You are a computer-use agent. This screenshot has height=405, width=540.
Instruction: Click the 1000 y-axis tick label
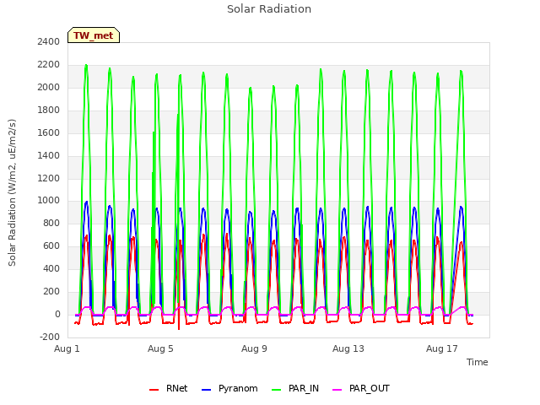pos(49,201)
